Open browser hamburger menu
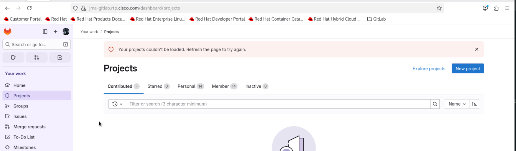 click(507, 8)
